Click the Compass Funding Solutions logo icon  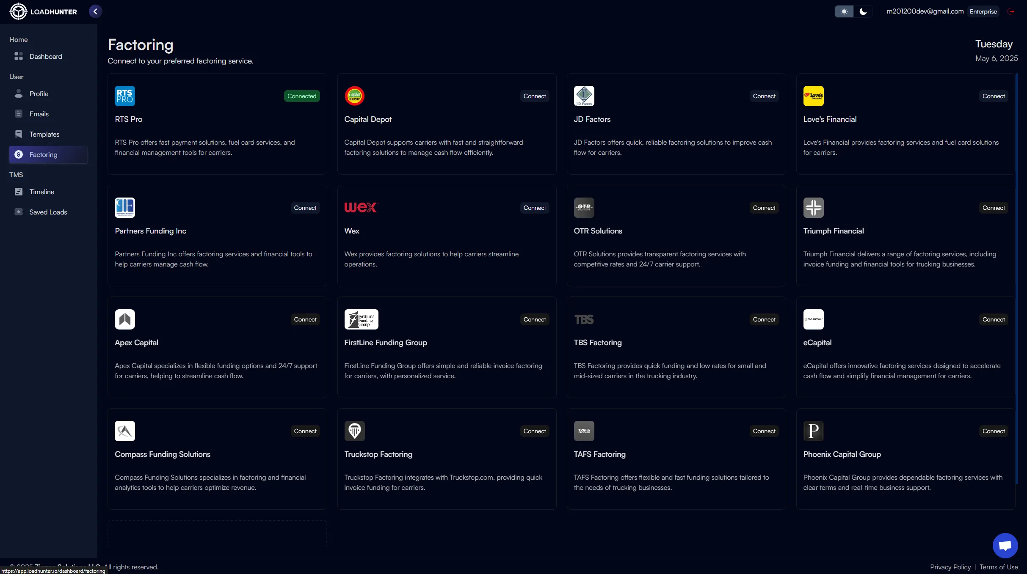(124, 431)
